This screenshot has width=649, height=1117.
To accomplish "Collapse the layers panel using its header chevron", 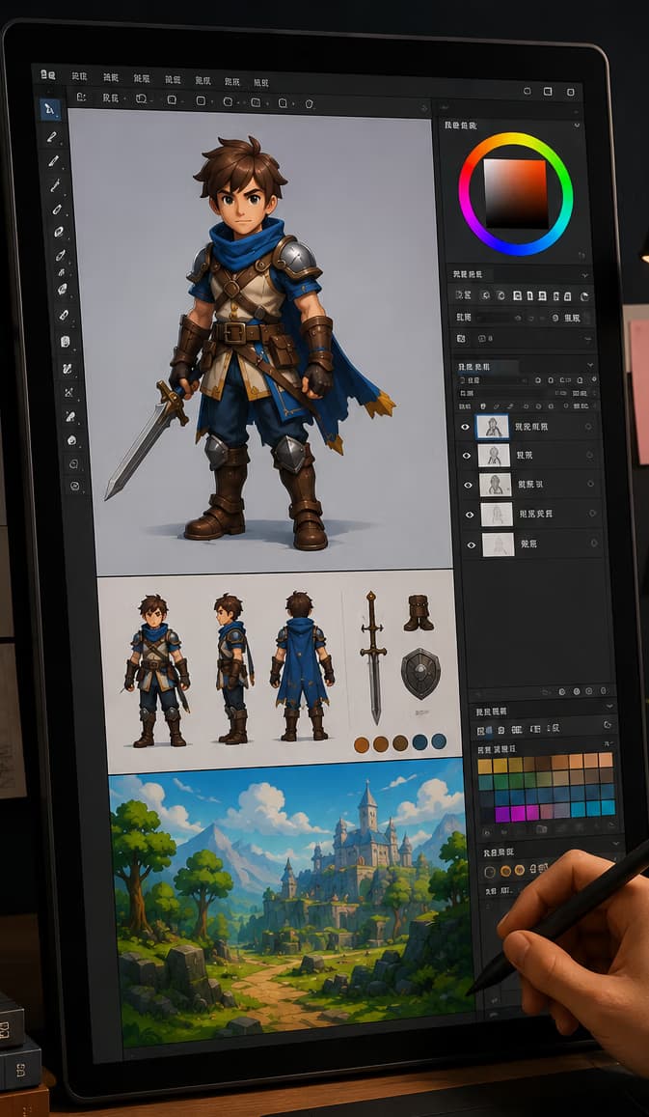I will coord(590,365).
